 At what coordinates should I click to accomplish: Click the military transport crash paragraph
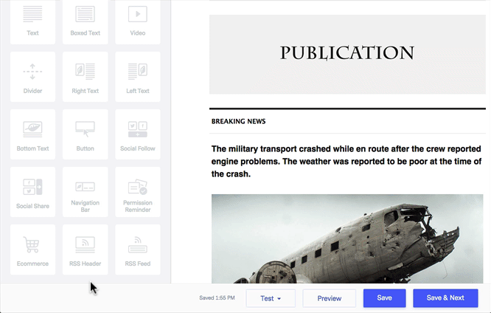coord(347,161)
